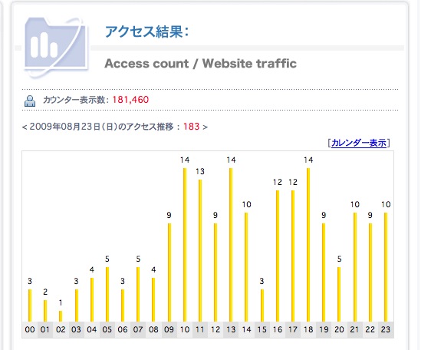Viewport: 431px width, 350px height.
Task: Click hour label 19 on the chart axis
Action: click(x=324, y=329)
